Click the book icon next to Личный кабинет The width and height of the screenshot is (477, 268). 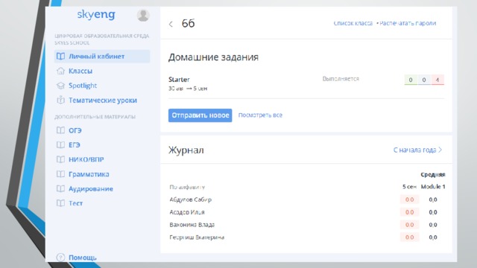pyautogui.click(x=60, y=57)
